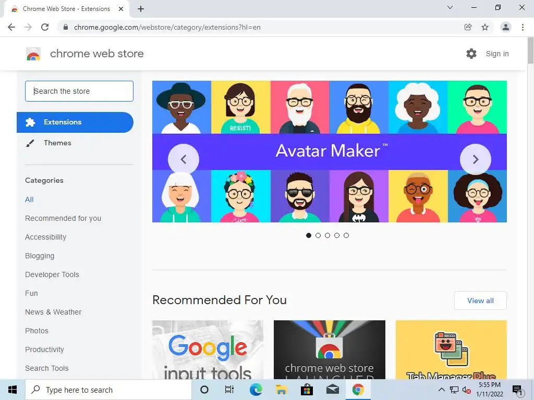Select the fourth carousel dot
The width and height of the screenshot is (534, 400).
coord(337,235)
